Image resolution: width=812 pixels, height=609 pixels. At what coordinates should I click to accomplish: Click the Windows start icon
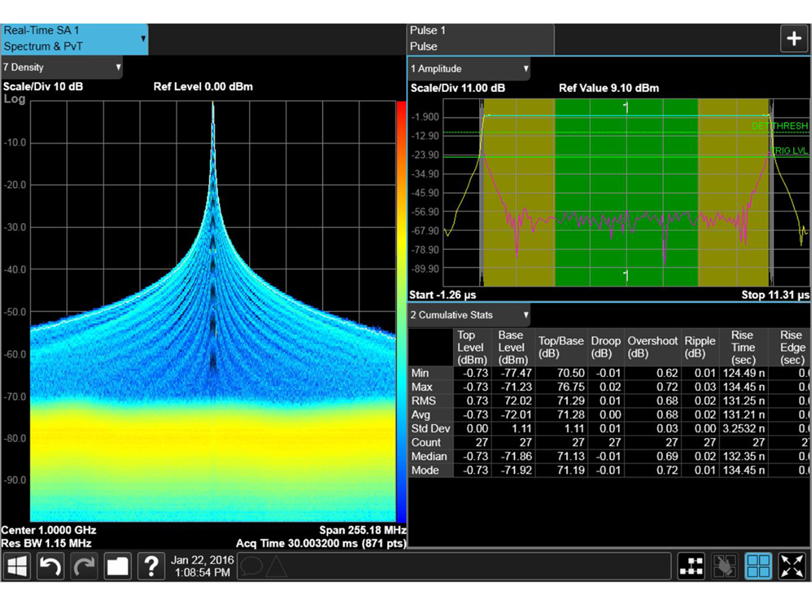point(18,566)
